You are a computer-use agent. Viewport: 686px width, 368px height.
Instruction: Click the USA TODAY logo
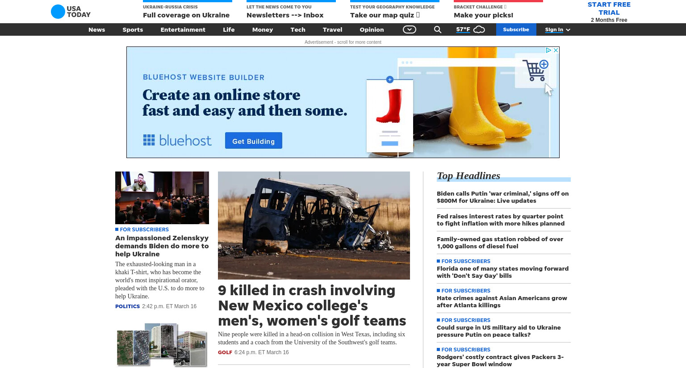click(71, 12)
